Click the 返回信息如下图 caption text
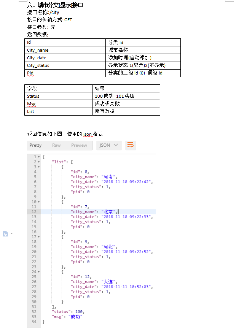 click(45, 134)
